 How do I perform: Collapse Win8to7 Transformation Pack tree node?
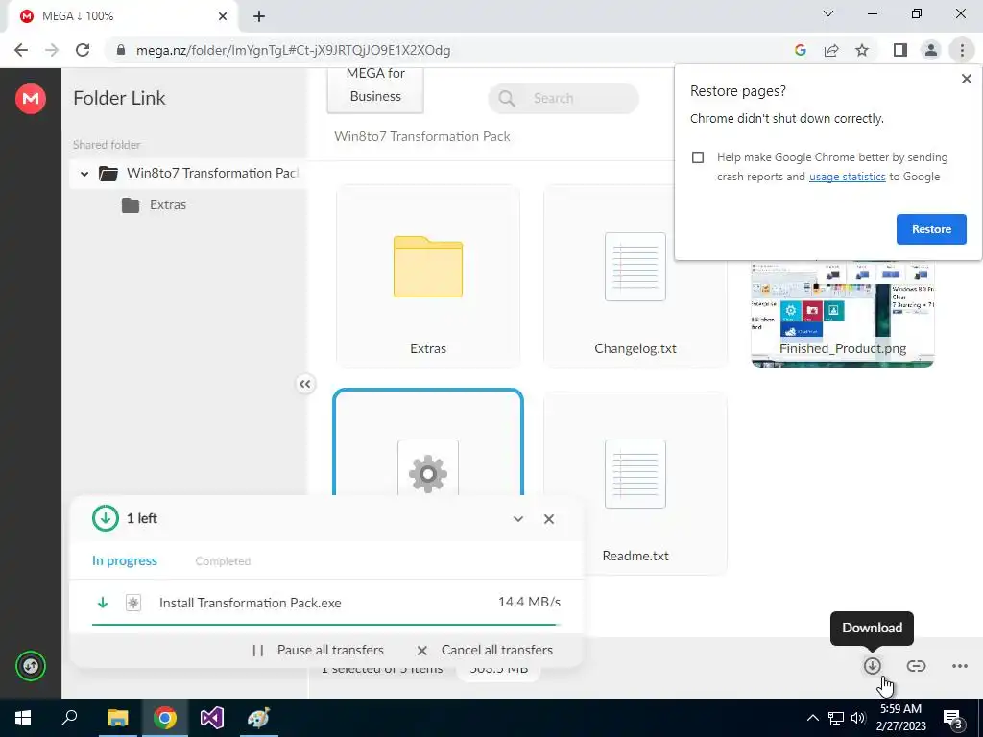(x=84, y=174)
